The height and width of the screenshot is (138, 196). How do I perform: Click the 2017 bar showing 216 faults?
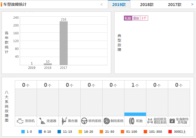pos(64,43)
